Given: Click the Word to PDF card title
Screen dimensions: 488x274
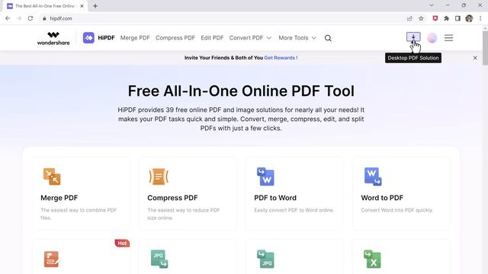Looking at the screenshot, I should (382, 198).
